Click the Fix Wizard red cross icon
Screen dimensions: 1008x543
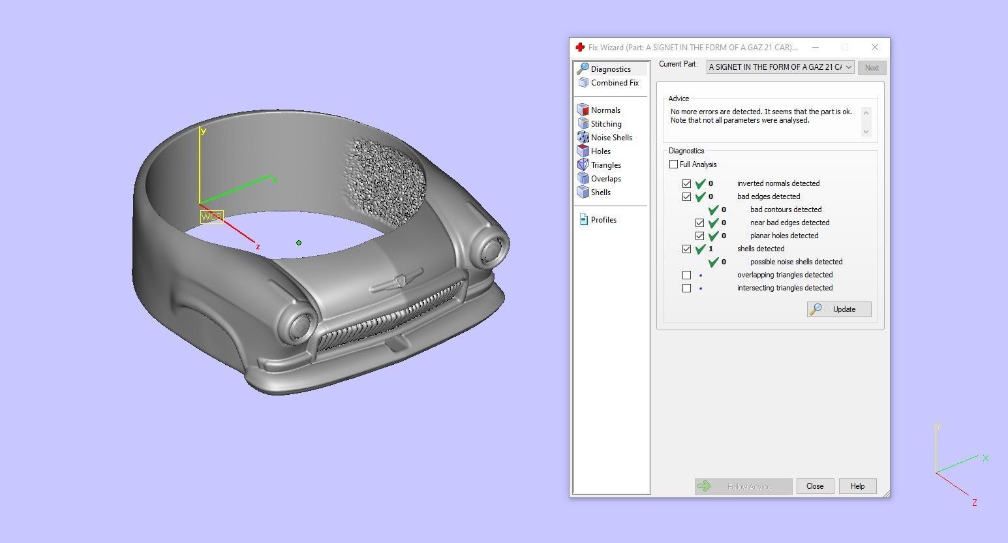[580, 47]
